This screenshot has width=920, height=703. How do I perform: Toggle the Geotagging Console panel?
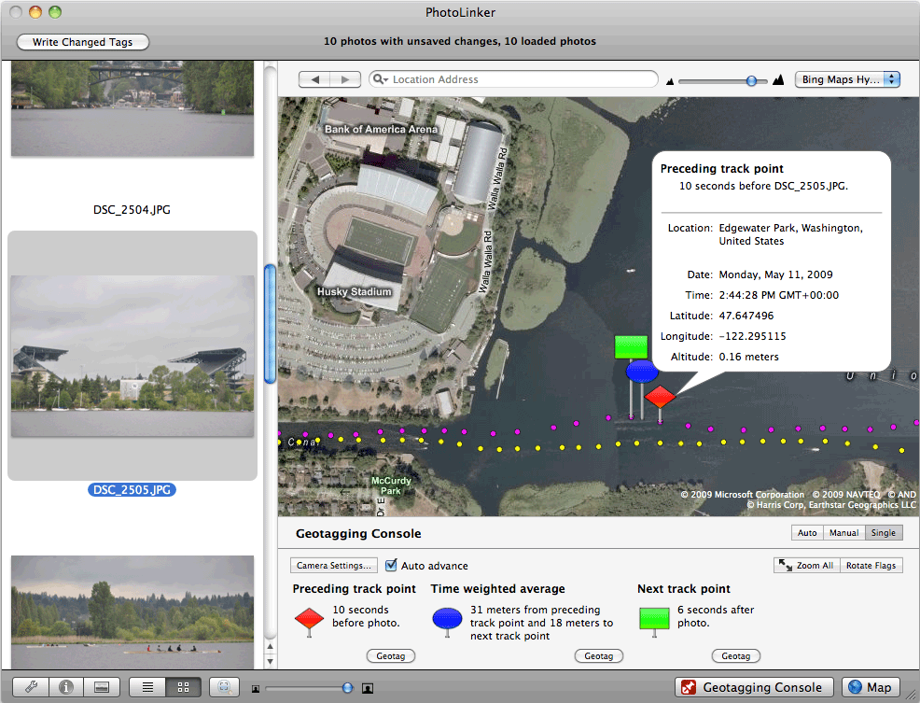click(754, 687)
